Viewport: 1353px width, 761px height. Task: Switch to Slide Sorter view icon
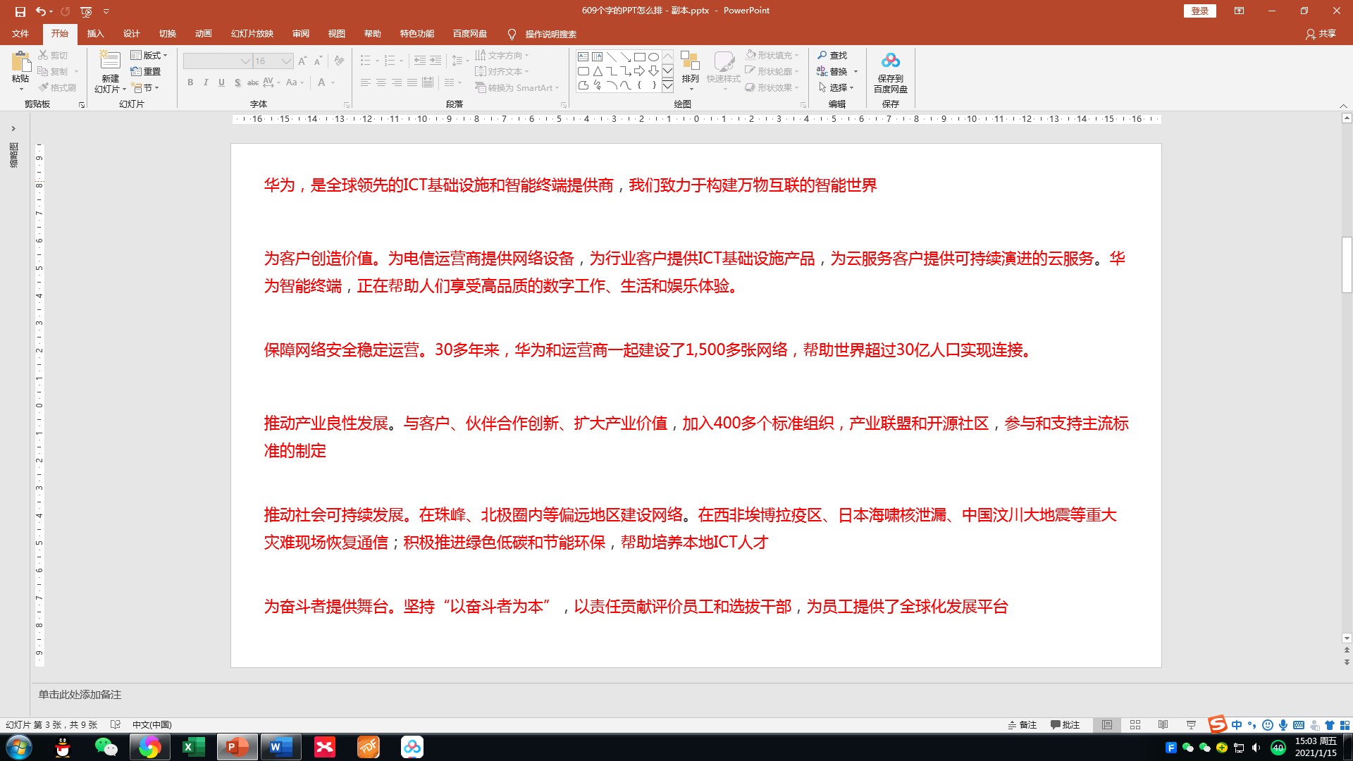1135,725
